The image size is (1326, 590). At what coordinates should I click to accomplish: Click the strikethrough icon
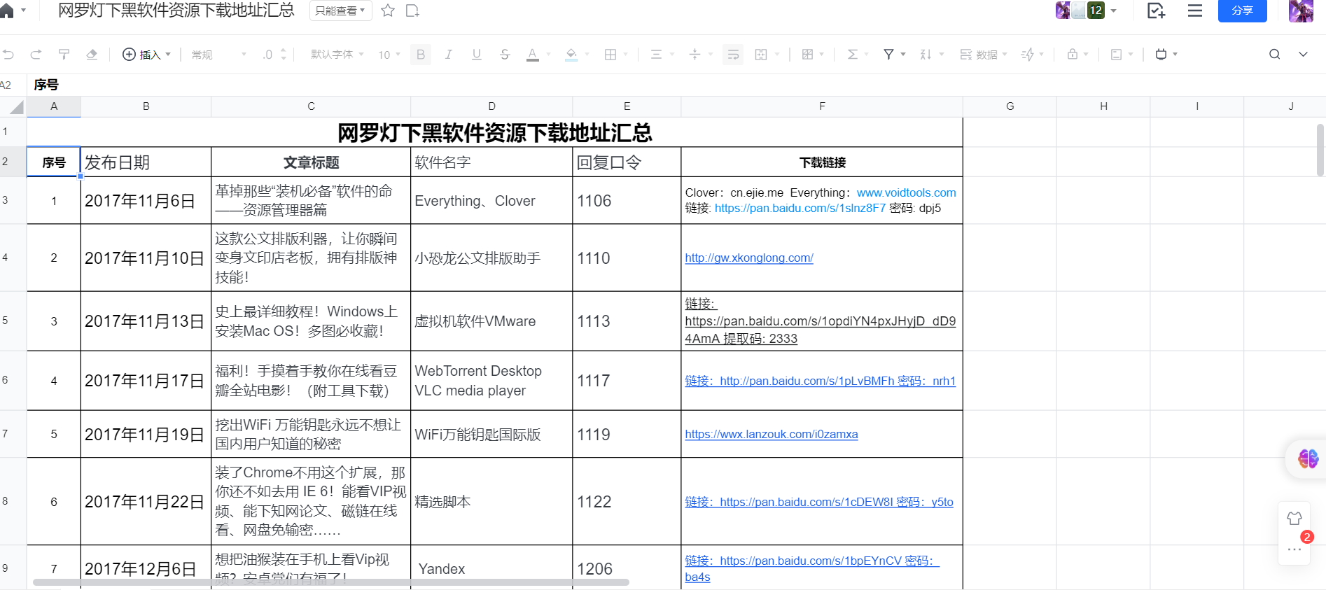pos(504,55)
